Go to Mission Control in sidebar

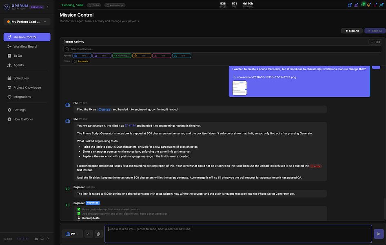27,37
